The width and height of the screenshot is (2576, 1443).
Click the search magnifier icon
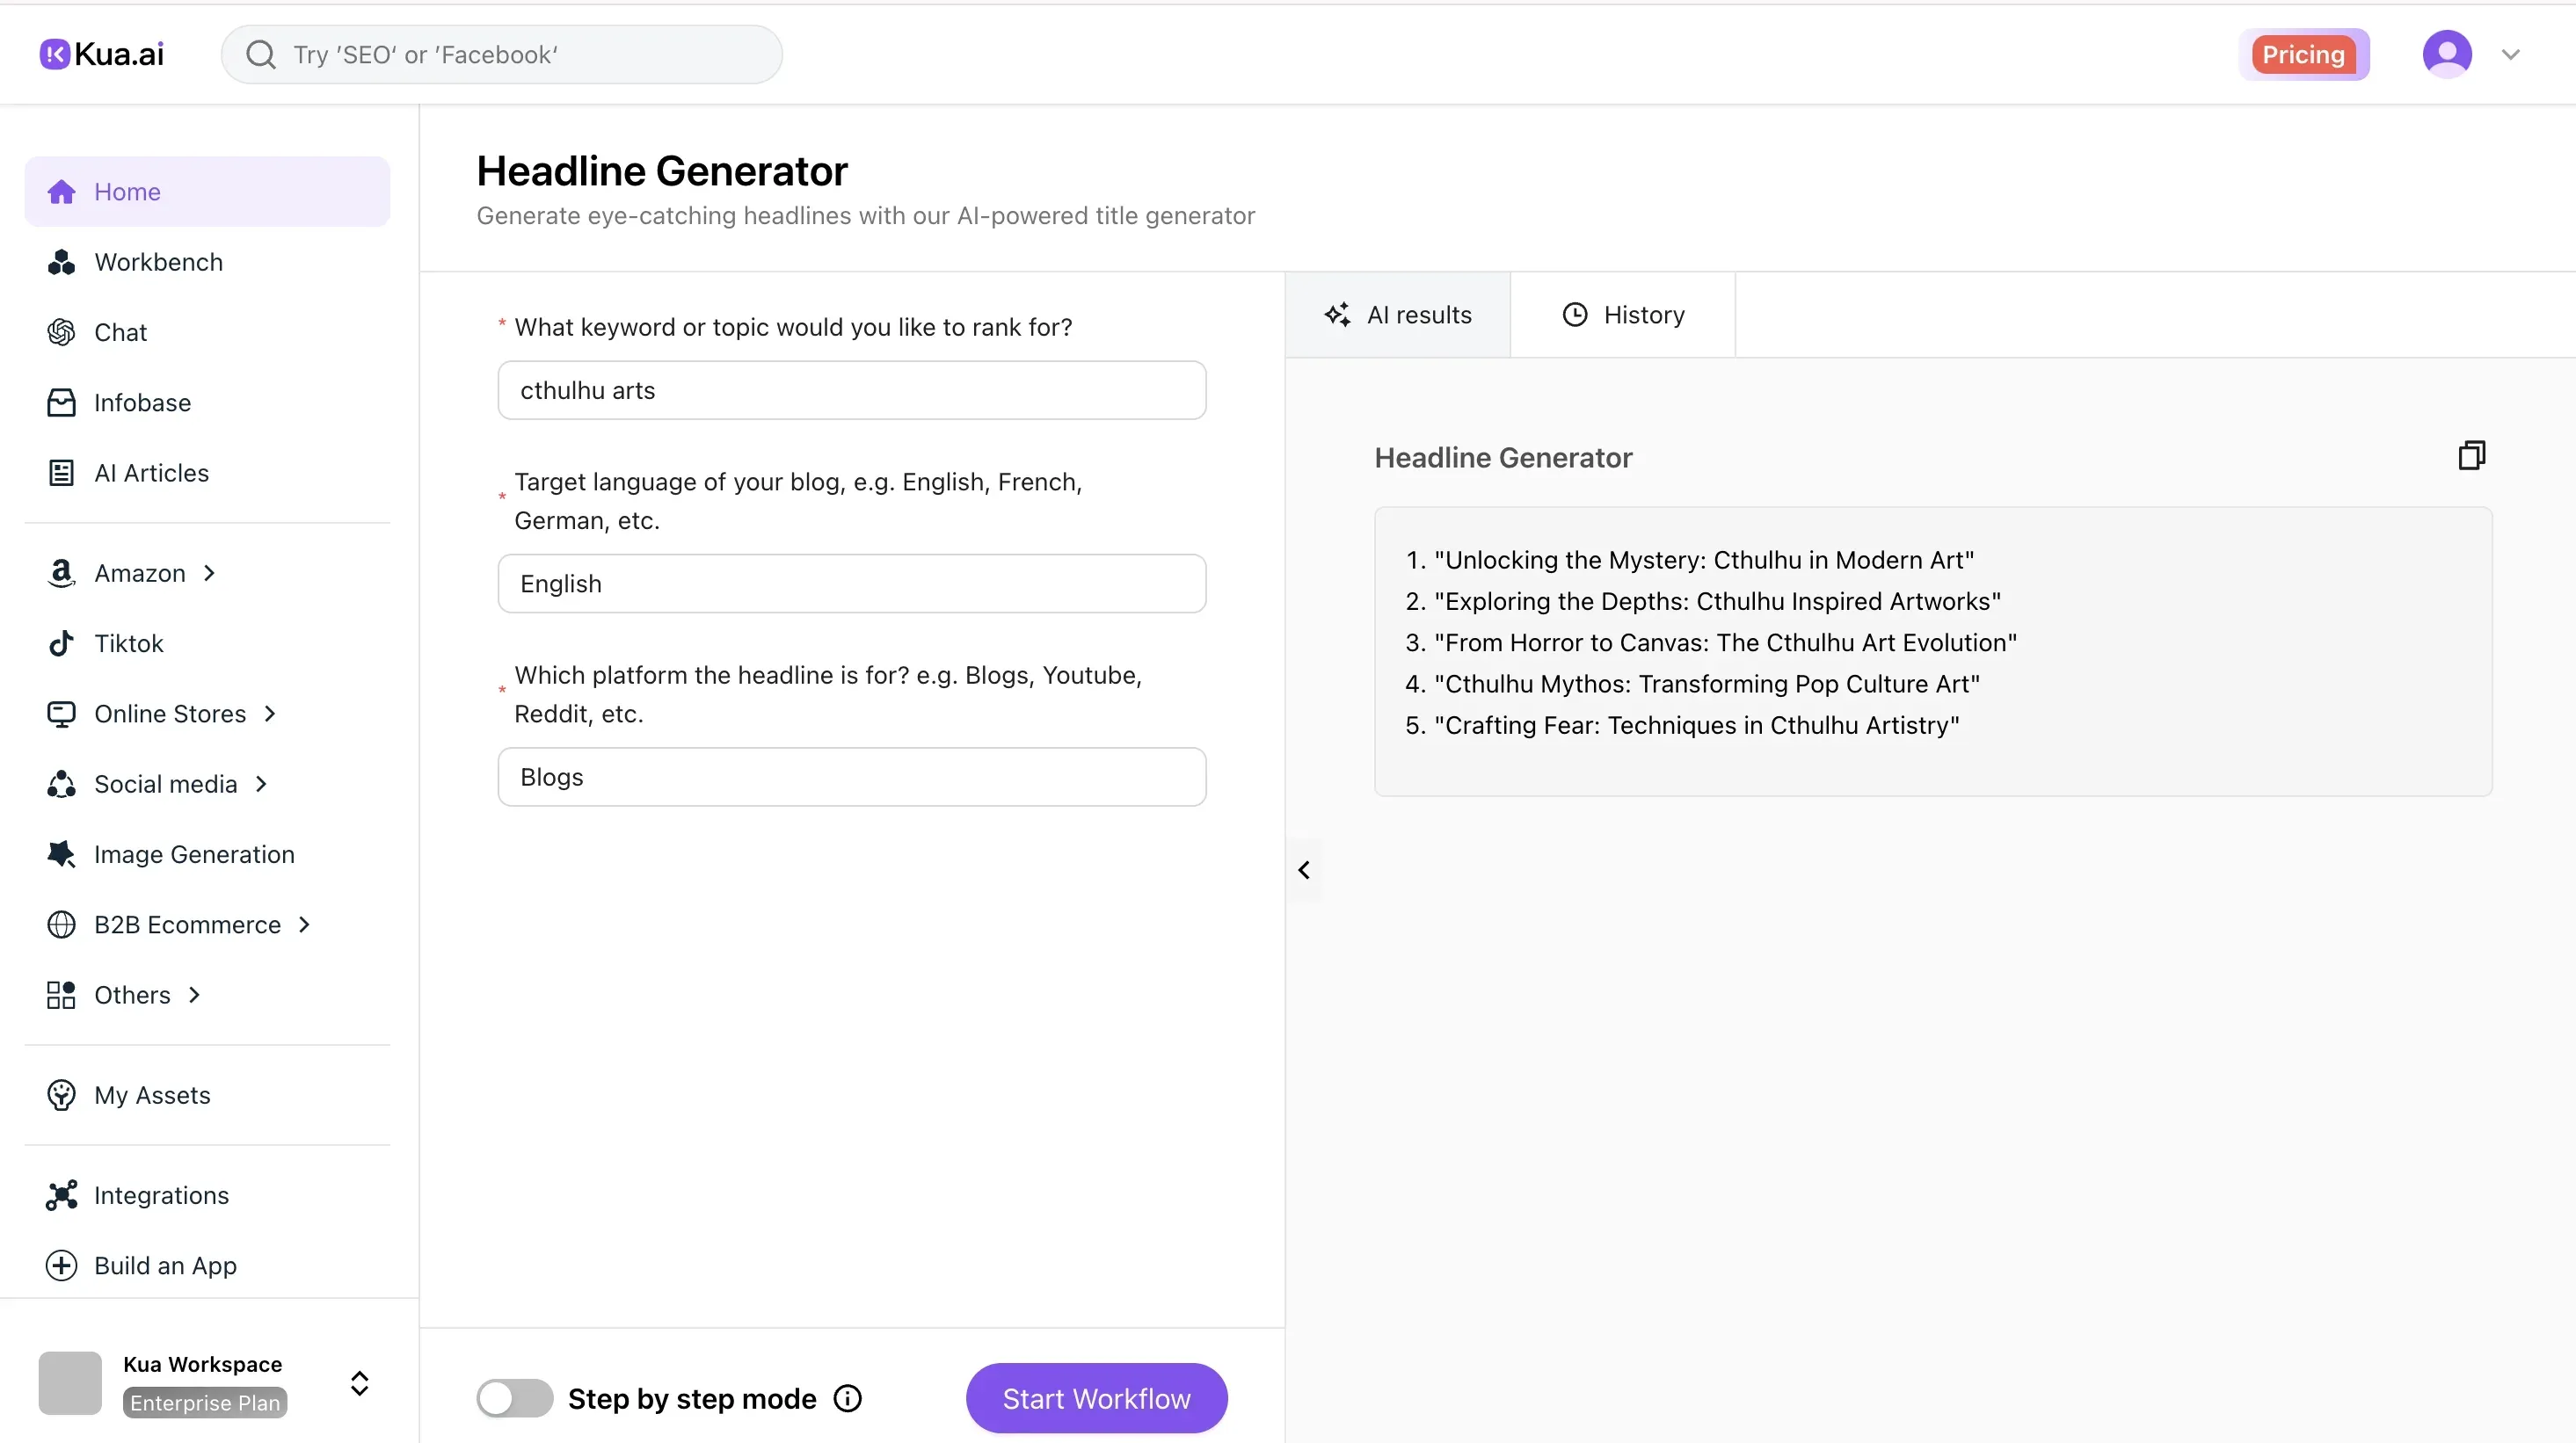[x=262, y=54]
